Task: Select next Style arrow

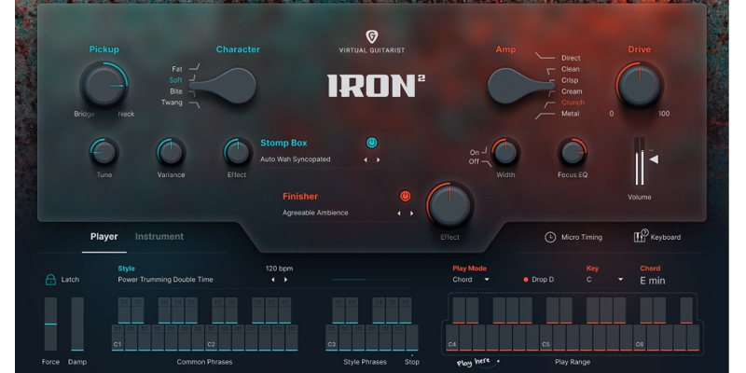Action: click(285, 280)
